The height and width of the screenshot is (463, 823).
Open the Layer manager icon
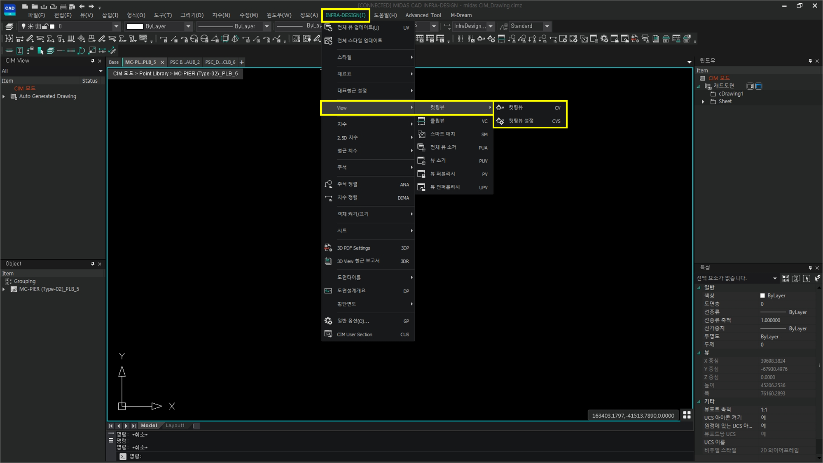(9, 26)
